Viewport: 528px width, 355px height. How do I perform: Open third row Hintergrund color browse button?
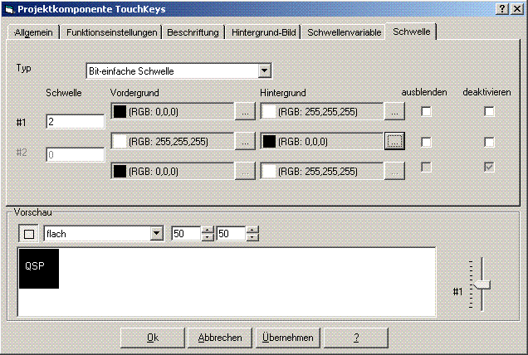pos(394,172)
